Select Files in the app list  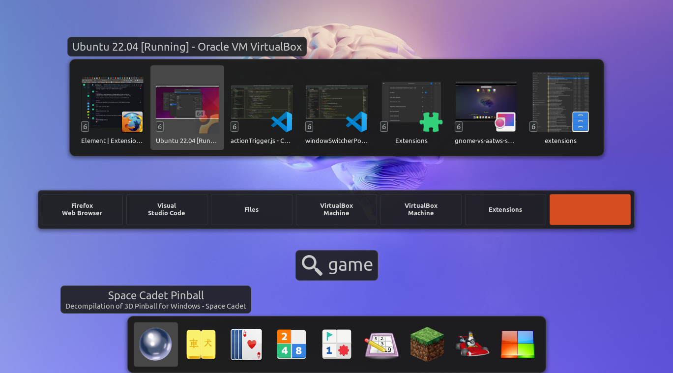pyautogui.click(x=252, y=209)
